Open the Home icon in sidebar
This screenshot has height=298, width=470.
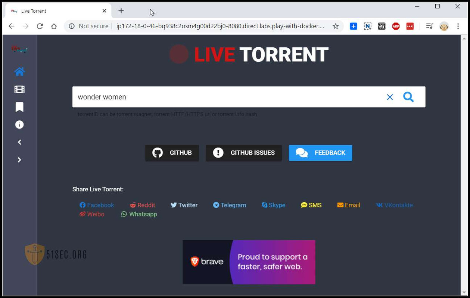coord(19,72)
